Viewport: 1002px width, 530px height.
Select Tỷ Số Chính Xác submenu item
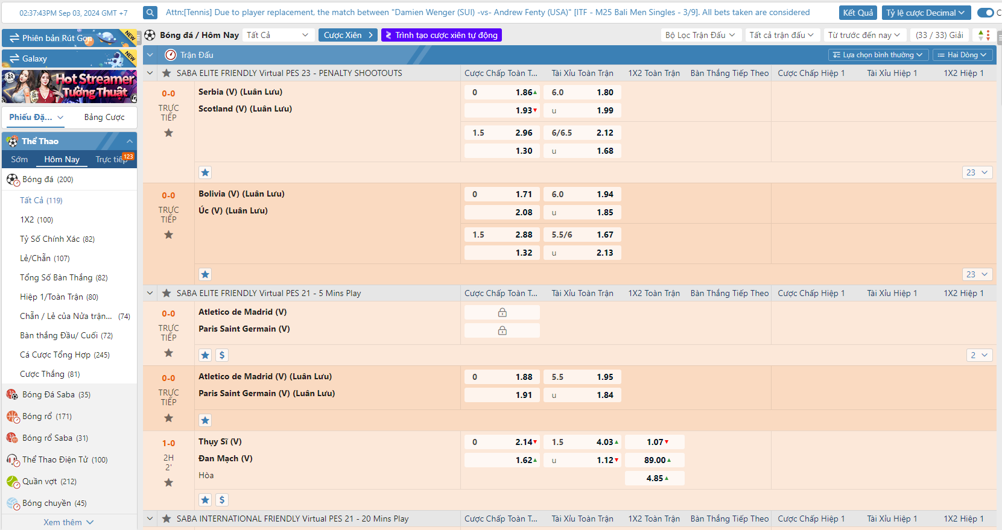57,239
